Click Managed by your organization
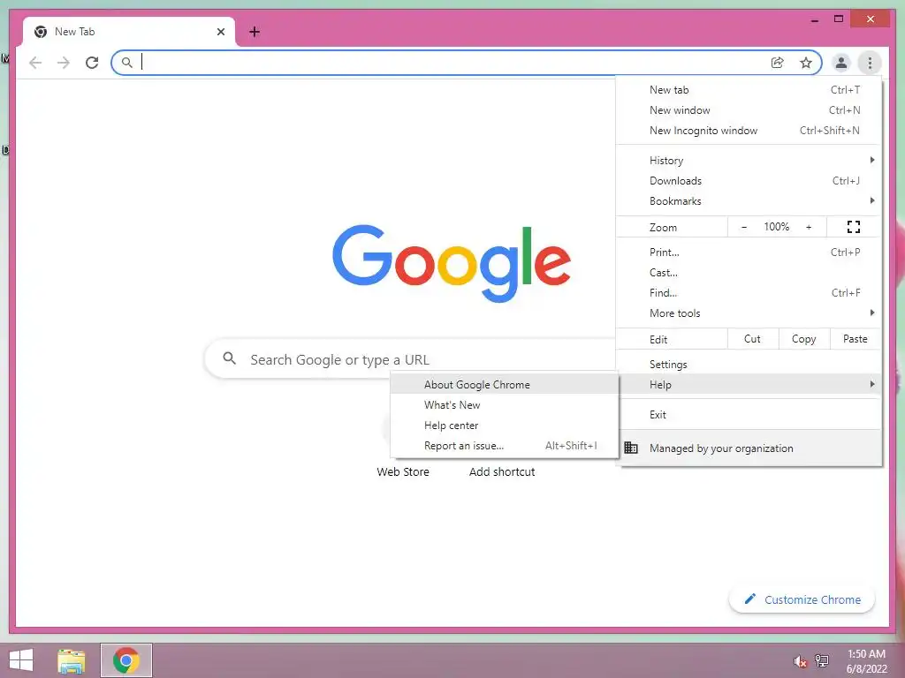This screenshot has height=678, width=905. [749, 448]
